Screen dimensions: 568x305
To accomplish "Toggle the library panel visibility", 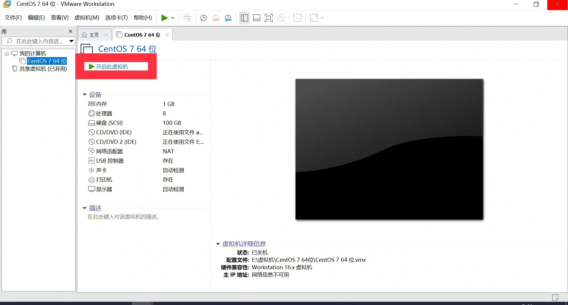I will point(244,18).
